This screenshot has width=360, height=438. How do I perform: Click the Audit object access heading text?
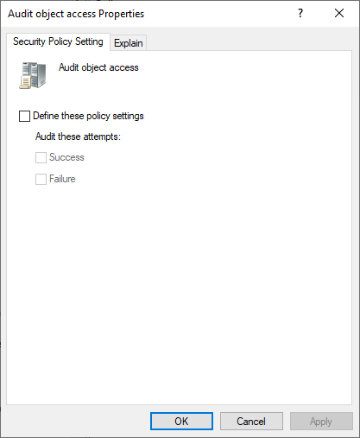click(98, 67)
